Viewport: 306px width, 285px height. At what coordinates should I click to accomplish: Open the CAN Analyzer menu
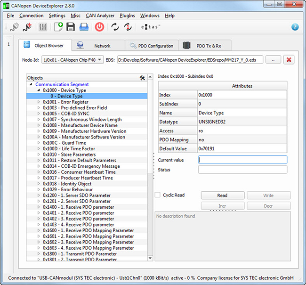click(x=100, y=16)
